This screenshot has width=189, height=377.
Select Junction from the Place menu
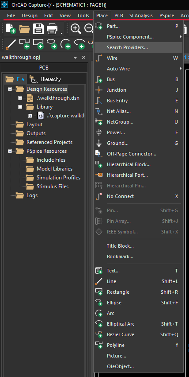coord(139,90)
